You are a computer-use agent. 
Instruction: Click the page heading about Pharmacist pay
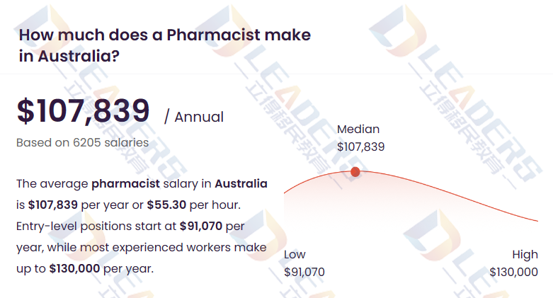click(165, 45)
